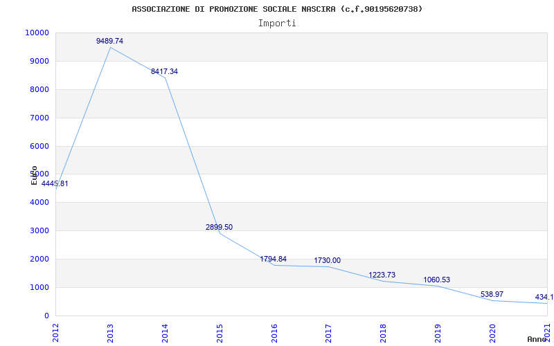Click the x-axis year 2017
The height and width of the screenshot is (346, 554).
pyautogui.click(x=328, y=333)
